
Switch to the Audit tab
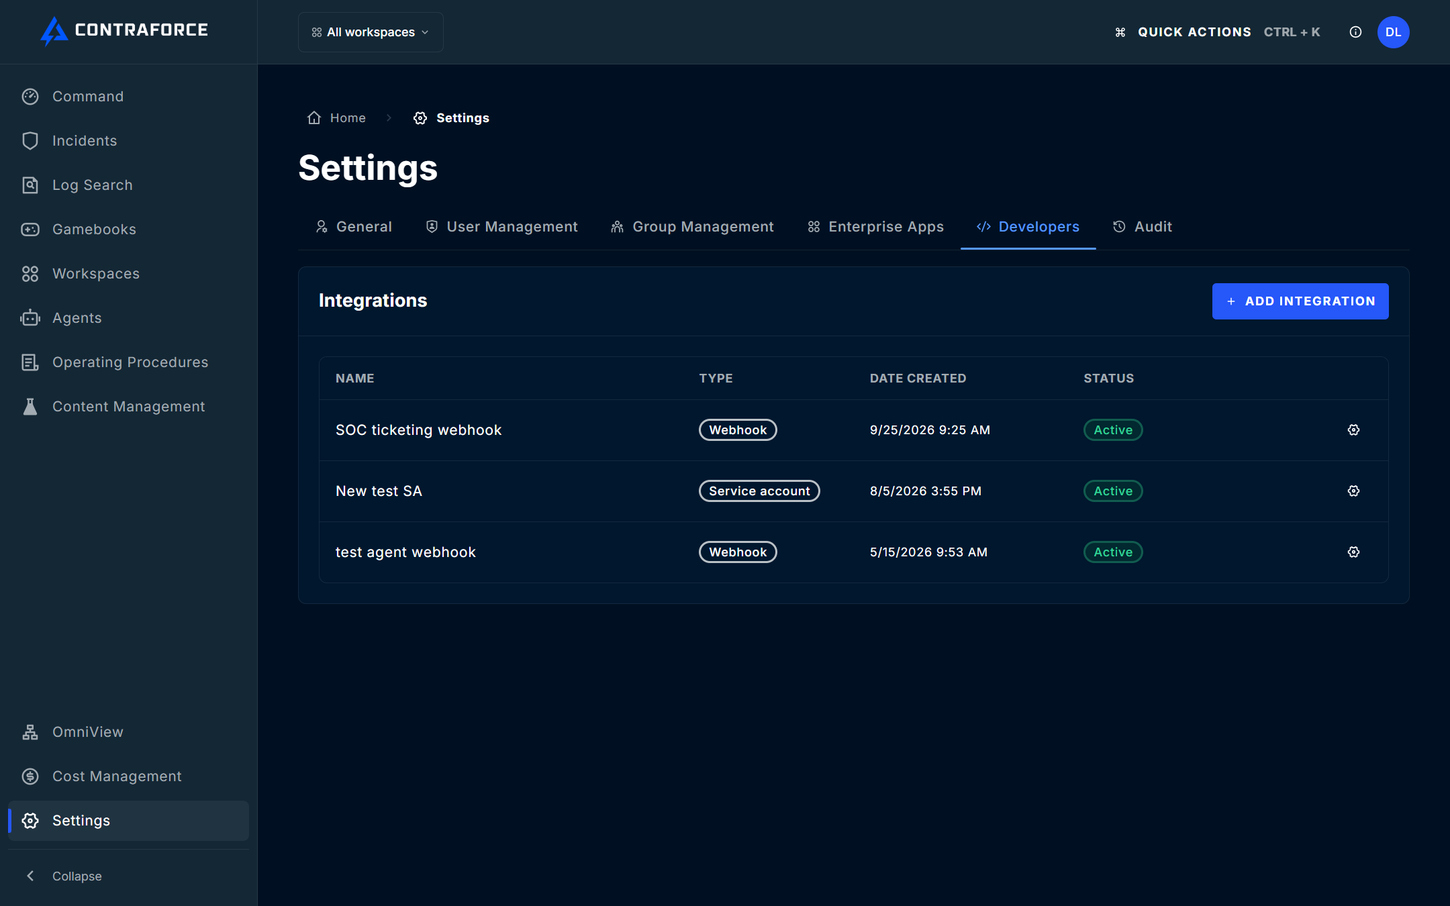tap(1142, 227)
